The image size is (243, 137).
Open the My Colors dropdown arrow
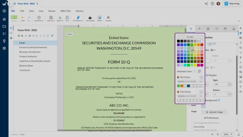(x=201, y=77)
